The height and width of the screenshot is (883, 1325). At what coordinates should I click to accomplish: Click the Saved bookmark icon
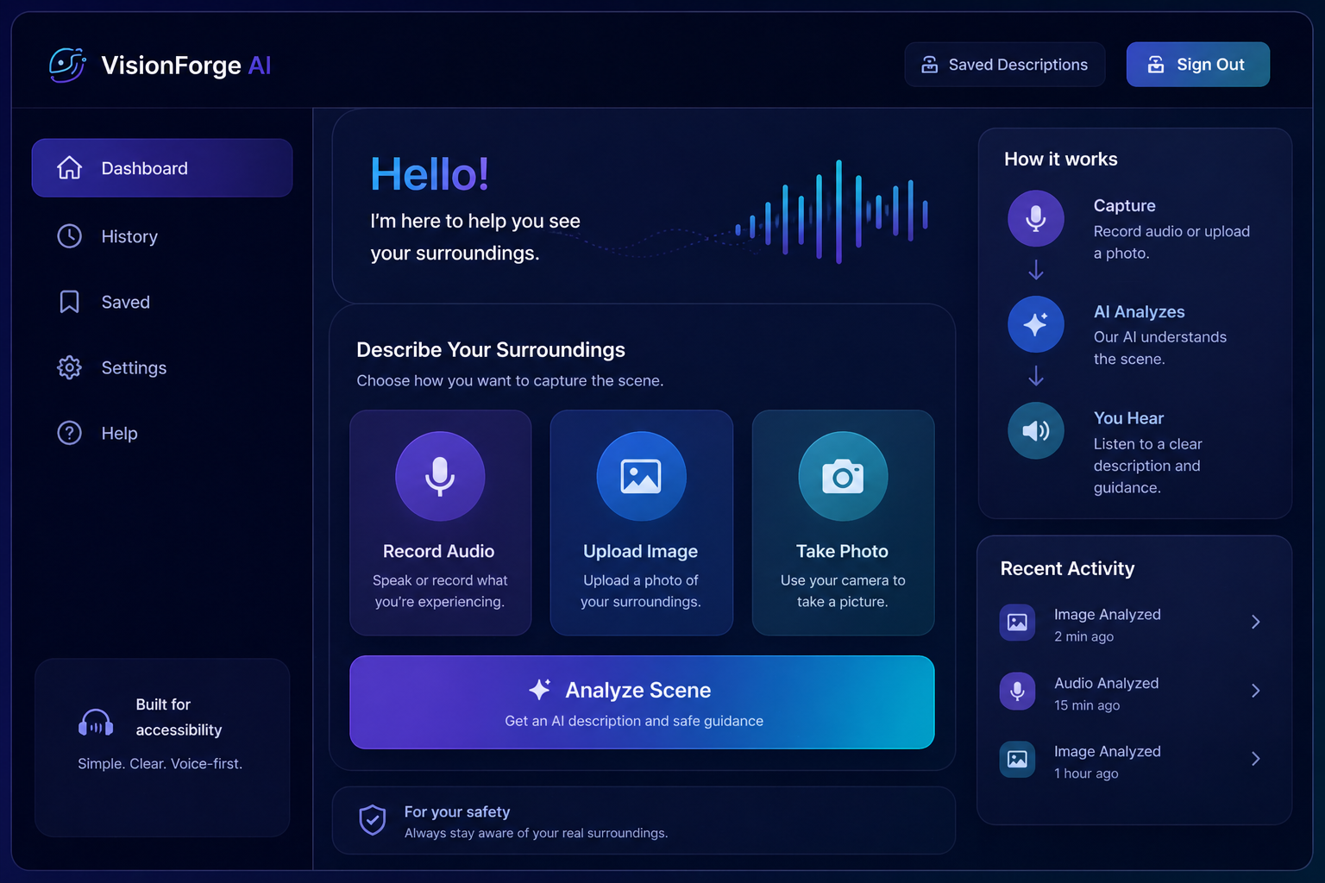(x=69, y=301)
